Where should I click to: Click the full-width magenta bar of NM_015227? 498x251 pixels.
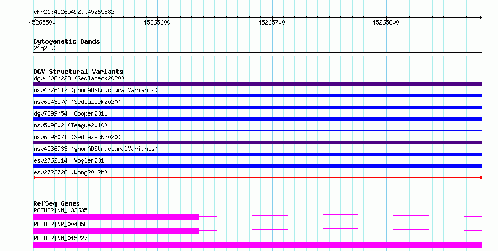point(257,245)
